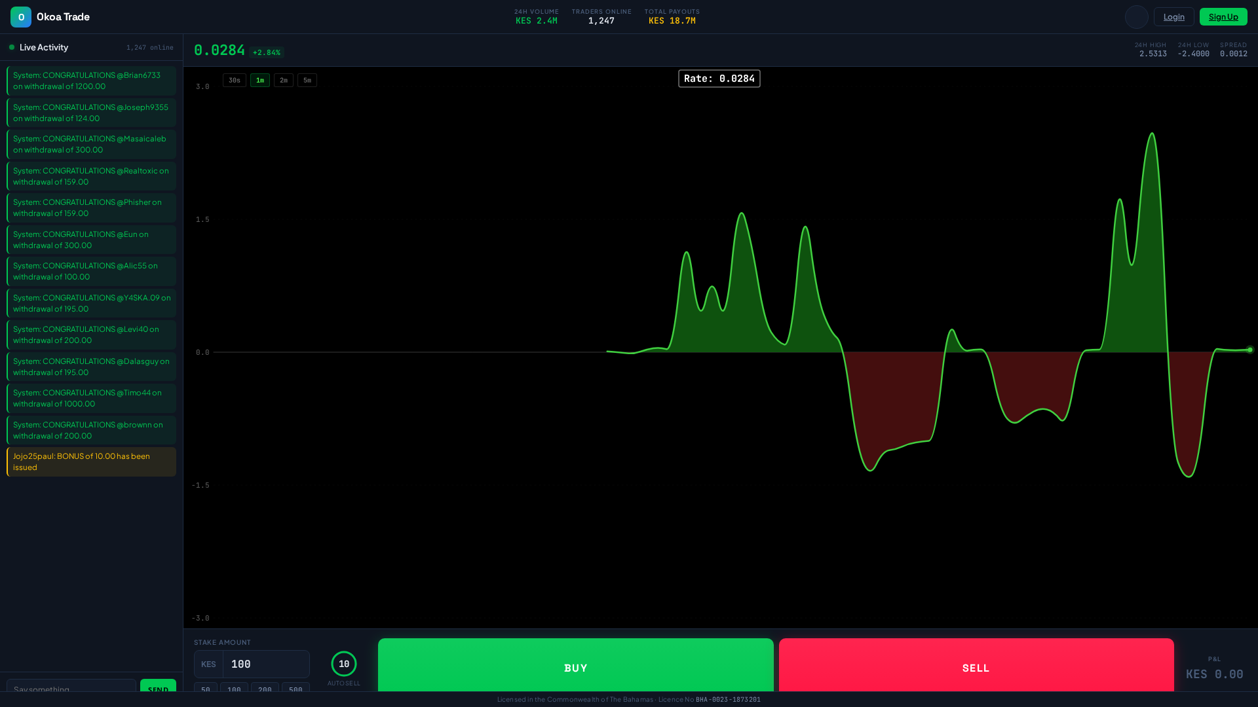
Task: Click the Live Activity panel heading
Action: 44,47
